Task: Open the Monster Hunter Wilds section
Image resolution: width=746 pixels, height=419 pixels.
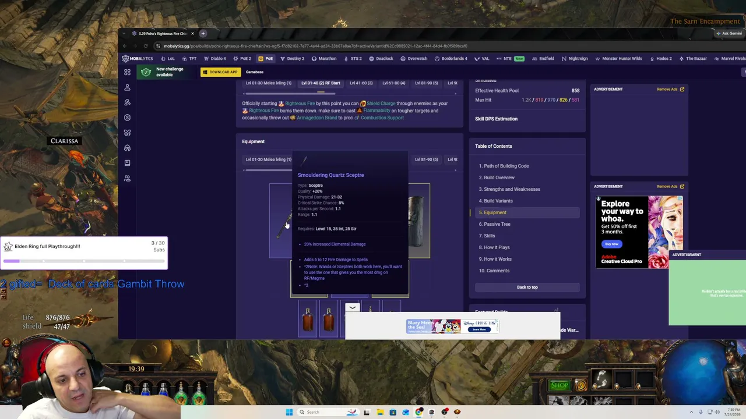Action: (618, 58)
